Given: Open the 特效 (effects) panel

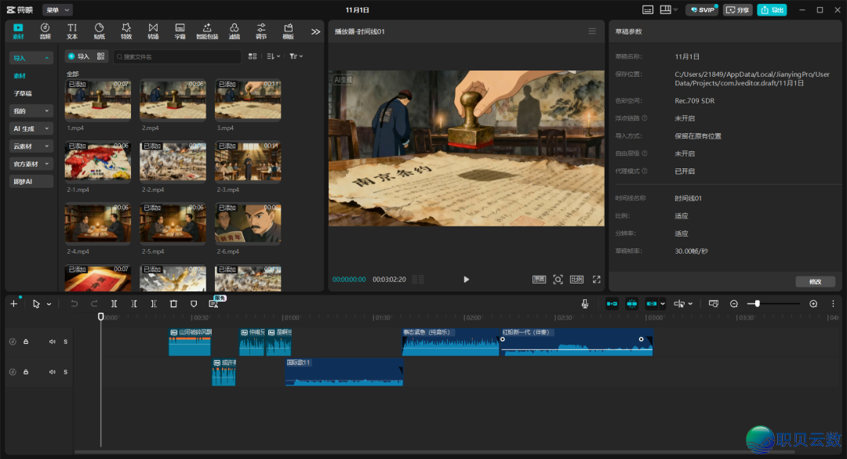Looking at the screenshot, I should [x=126, y=31].
